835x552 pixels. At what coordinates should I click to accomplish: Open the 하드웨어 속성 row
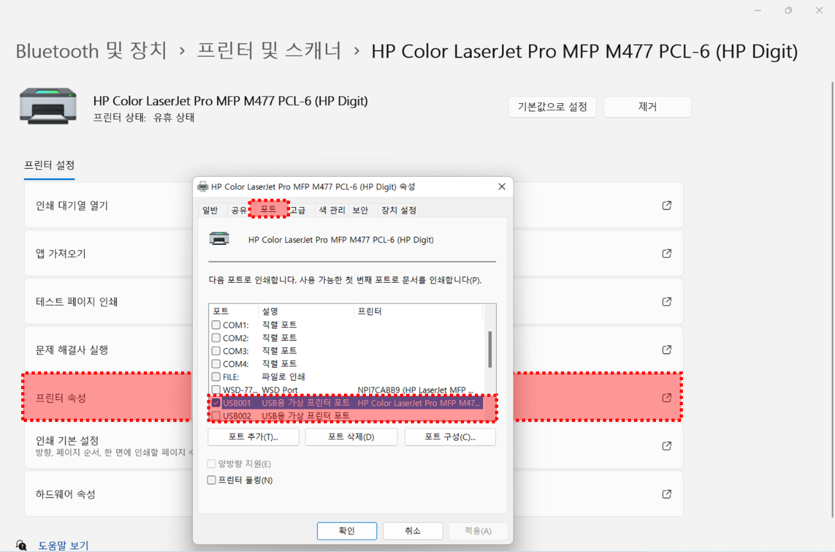[354, 494]
